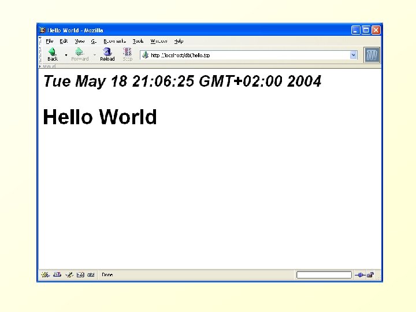The image size is (416, 312).
Task: Click the Forward navigation button
Action: [x=80, y=54]
